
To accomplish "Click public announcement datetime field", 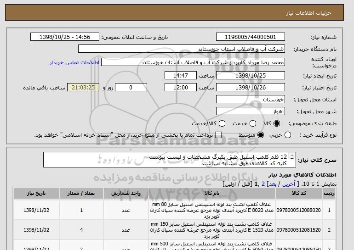I will (x=65, y=37).
